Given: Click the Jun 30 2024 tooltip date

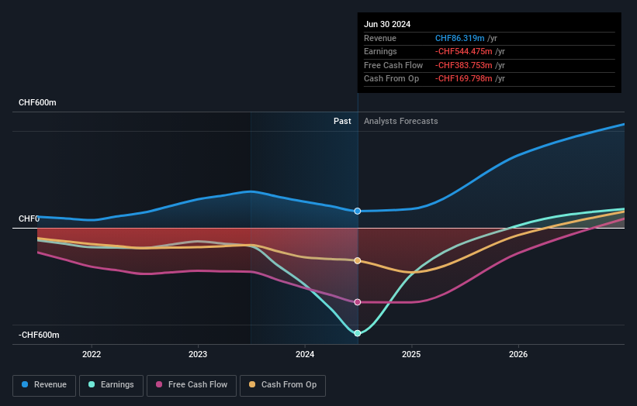Looking at the screenshot, I should (x=387, y=24).
